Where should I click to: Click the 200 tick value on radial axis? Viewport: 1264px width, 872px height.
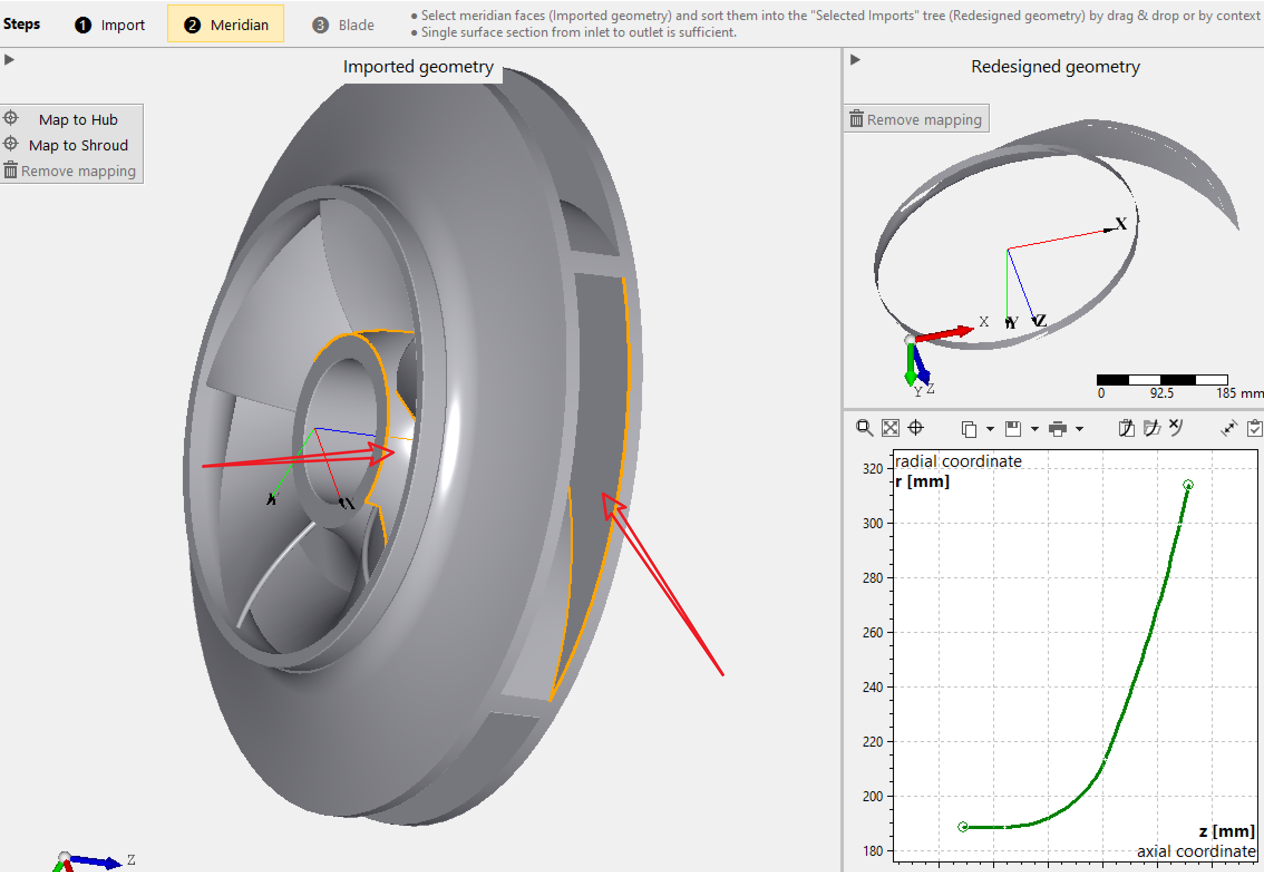[x=873, y=796]
